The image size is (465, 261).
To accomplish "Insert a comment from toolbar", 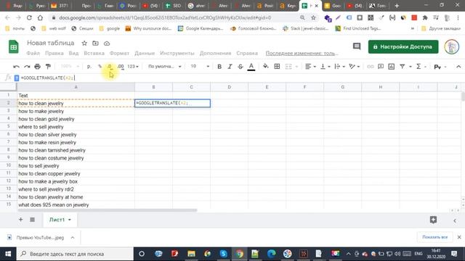I will point(381,67).
